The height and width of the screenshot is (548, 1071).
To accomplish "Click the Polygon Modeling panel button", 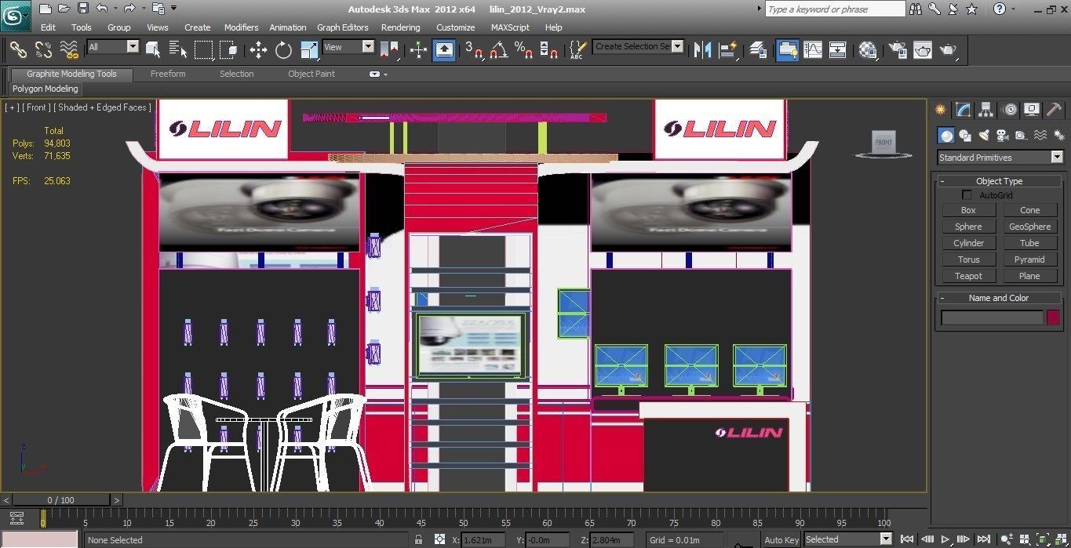I will click(x=45, y=89).
